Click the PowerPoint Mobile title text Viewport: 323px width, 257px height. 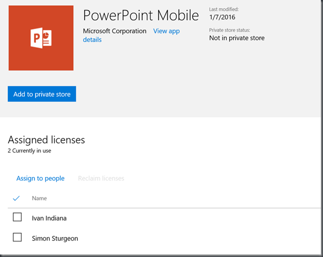141,15
